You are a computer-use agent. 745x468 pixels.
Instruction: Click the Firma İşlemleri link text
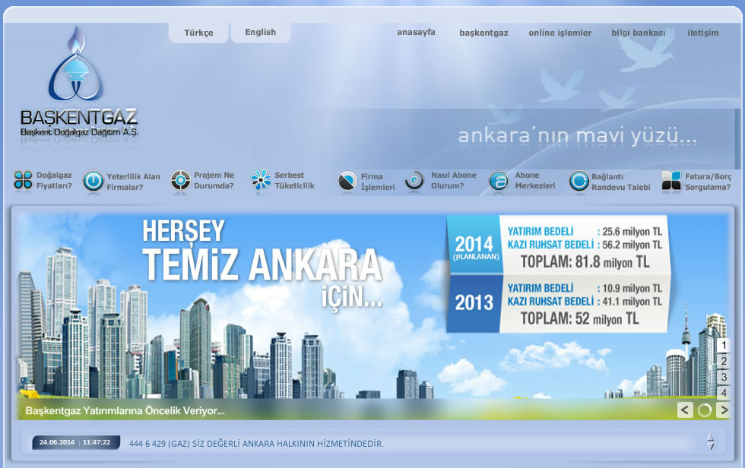tap(378, 182)
